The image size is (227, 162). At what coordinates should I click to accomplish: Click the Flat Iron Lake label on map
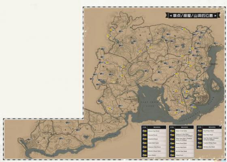tap(150, 104)
